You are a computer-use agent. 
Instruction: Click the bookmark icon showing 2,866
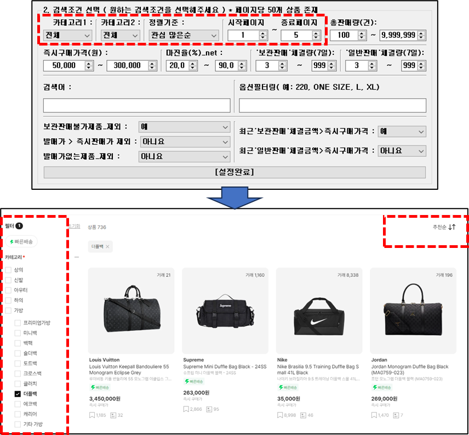point(186,409)
